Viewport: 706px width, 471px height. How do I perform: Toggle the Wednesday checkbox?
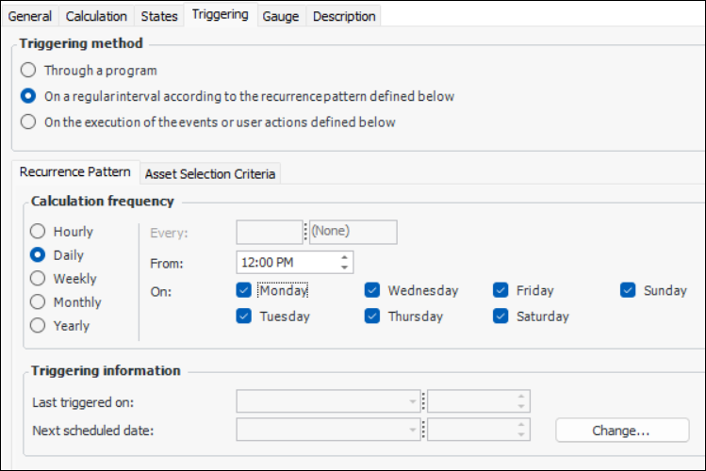coord(373,290)
